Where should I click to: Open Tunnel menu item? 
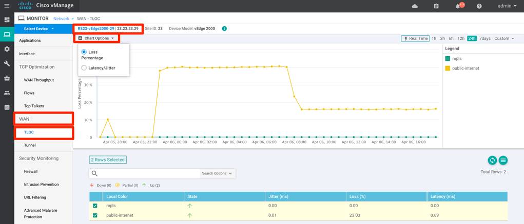coord(30,145)
